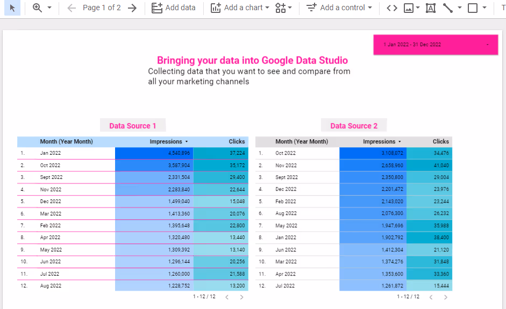Viewport: 506px width, 309px height.
Task: Click the Data Source 1 label
Action: (133, 125)
